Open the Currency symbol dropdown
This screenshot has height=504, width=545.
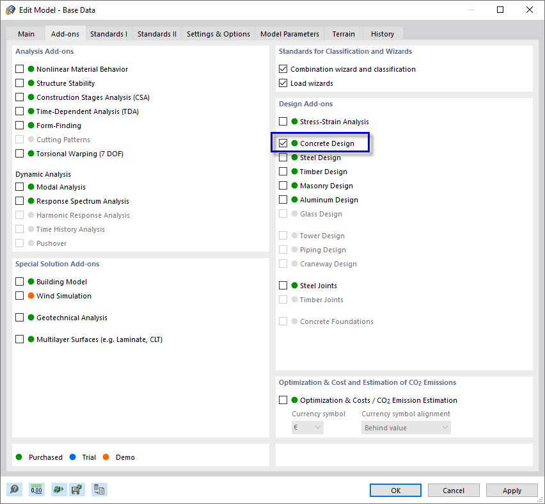(308, 427)
